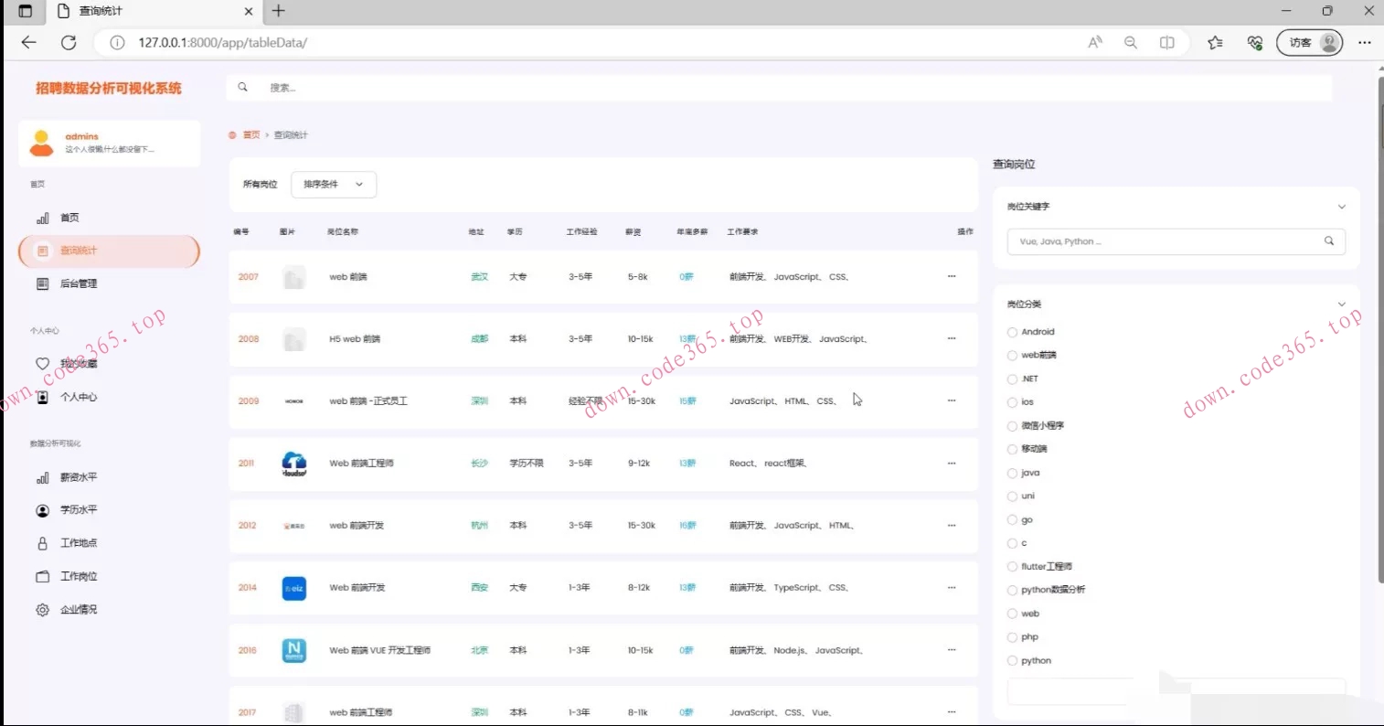Open the 工作岗位 sidebar menu item

(79, 577)
